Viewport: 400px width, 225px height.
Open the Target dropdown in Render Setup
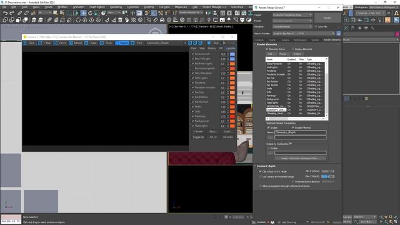tap(292, 15)
